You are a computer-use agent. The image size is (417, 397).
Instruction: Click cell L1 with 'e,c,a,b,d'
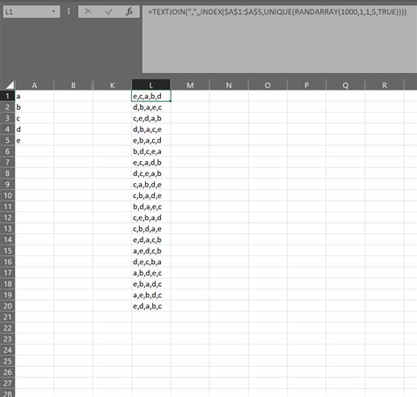click(x=150, y=96)
